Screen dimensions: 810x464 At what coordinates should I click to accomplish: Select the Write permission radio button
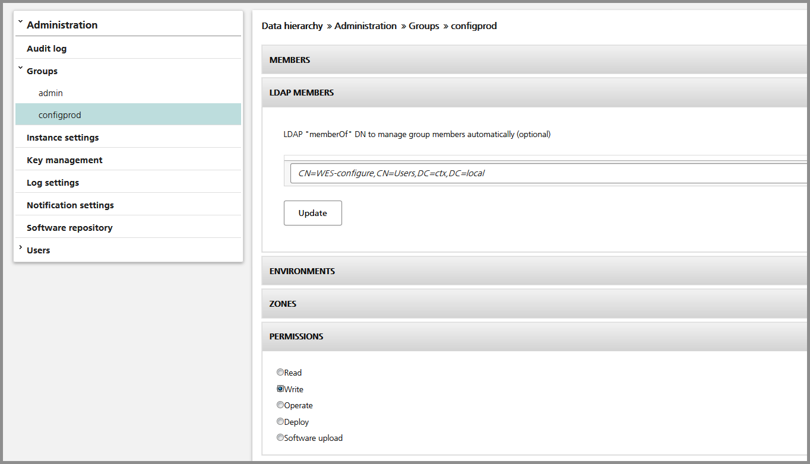click(x=280, y=389)
